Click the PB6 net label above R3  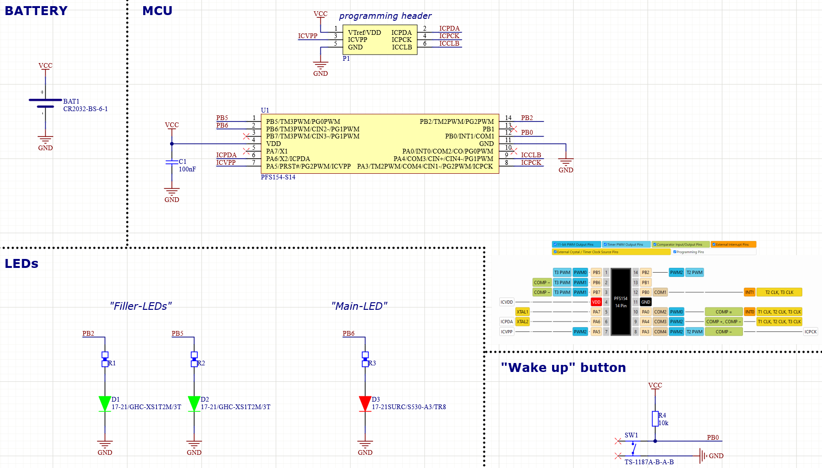(x=349, y=333)
